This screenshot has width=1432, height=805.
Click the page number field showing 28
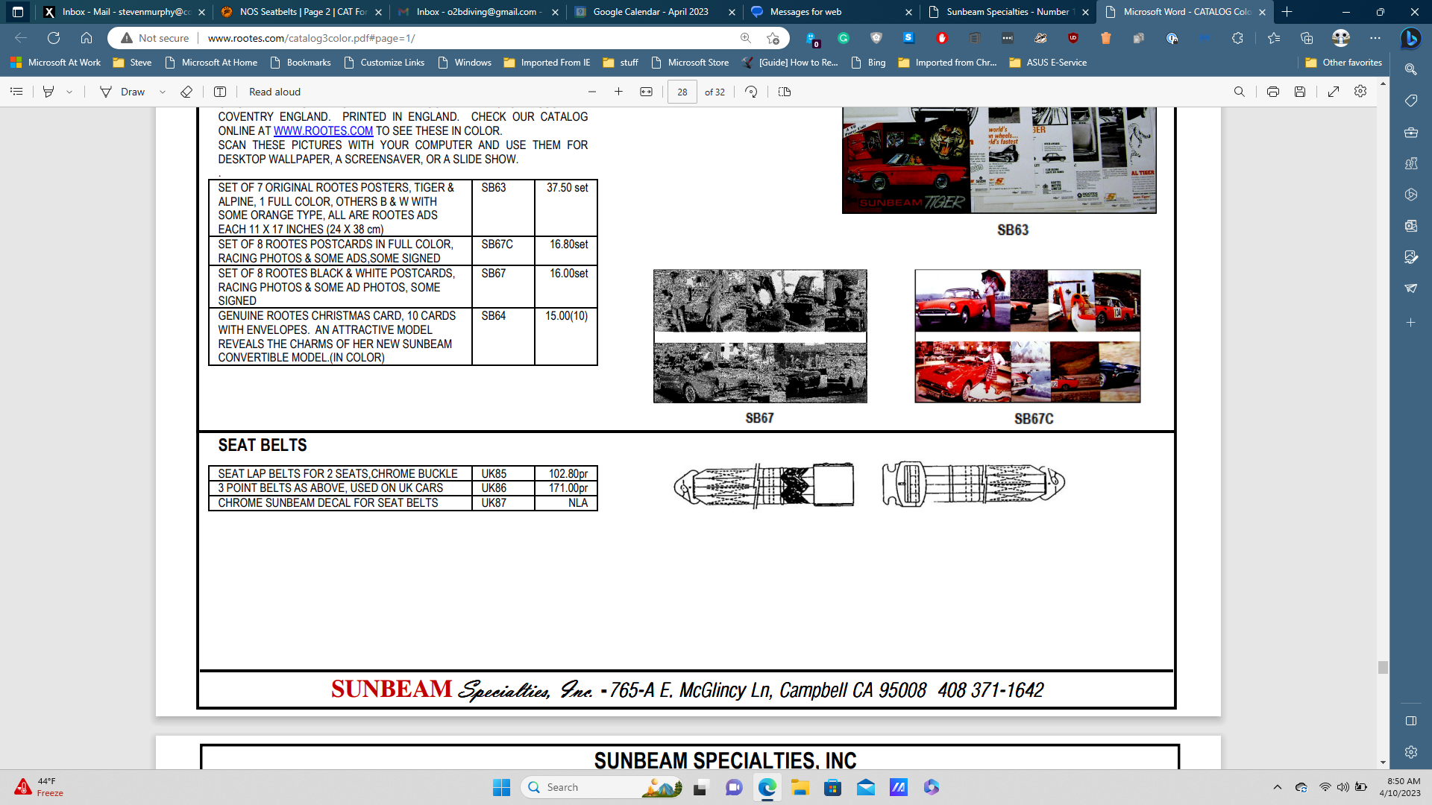tap(682, 92)
